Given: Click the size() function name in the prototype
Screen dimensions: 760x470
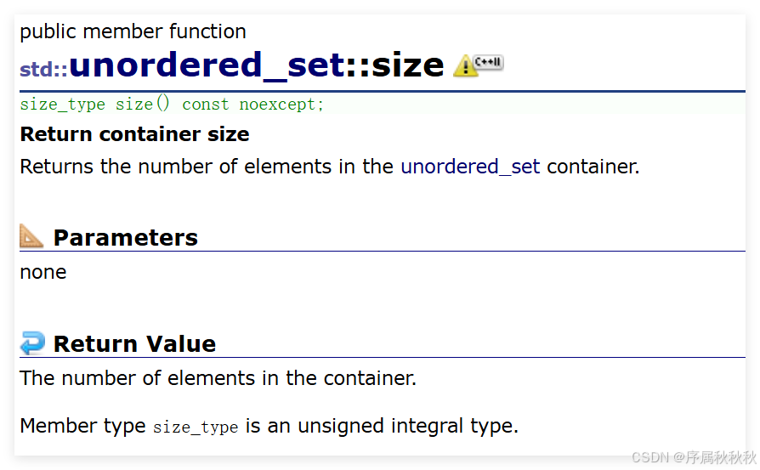Looking at the screenshot, I should 143,105.
